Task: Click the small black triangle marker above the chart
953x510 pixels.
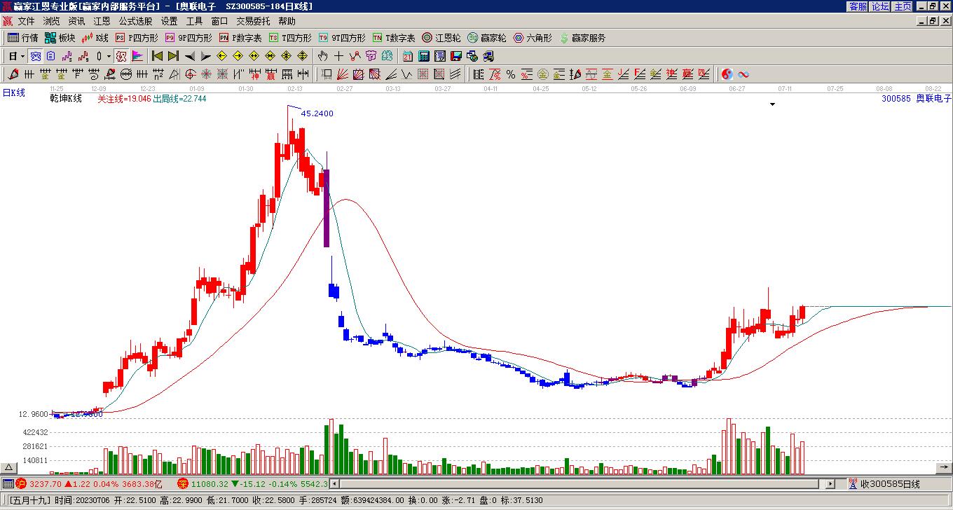Action: 773,104
